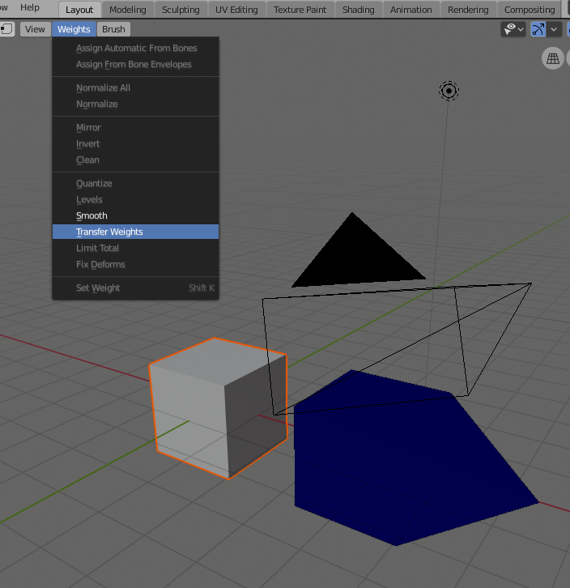570x588 pixels.
Task: Select the Normalize menu entry
Action: [x=136, y=104]
